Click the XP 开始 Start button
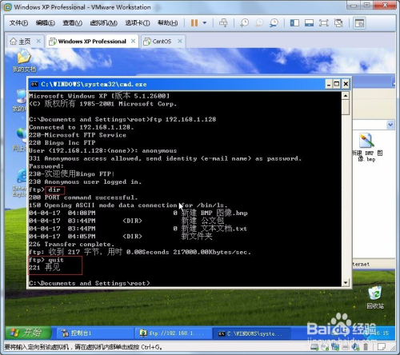Viewport: 400px width, 355px height. pos(28,333)
